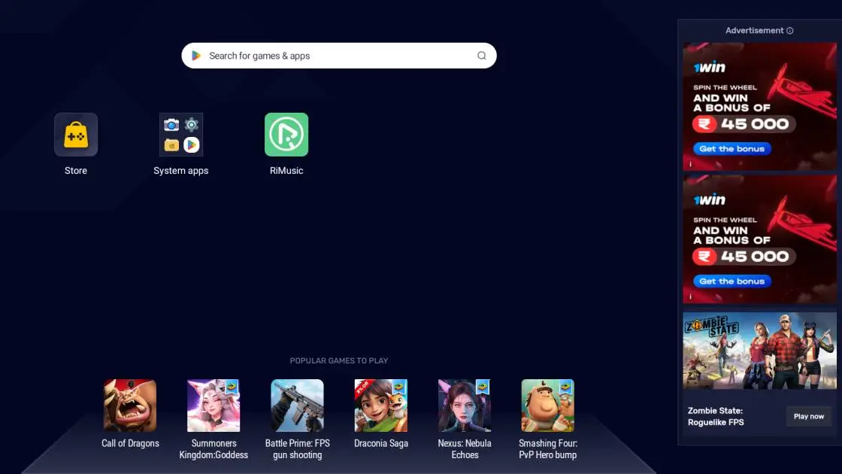The height and width of the screenshot is (474, 842).
Task: Click the Advertisement heading text
Action: click(755, 31)
